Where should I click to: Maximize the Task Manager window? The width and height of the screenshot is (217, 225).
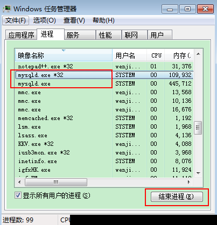(187, 9)
